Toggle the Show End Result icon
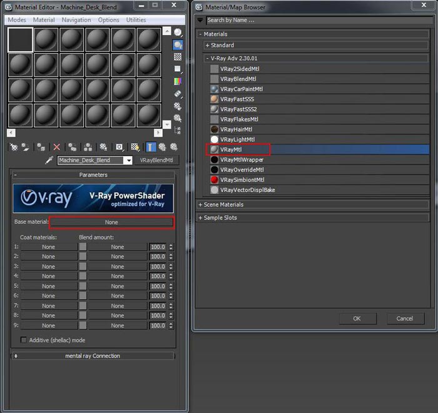Viewport: 438px width, 413px height. [x=151, y=147]
